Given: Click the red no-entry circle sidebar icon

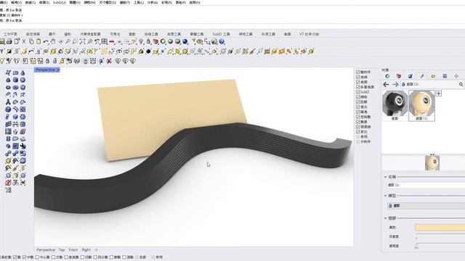Looking at the screenshot, I should coord(8,183).
